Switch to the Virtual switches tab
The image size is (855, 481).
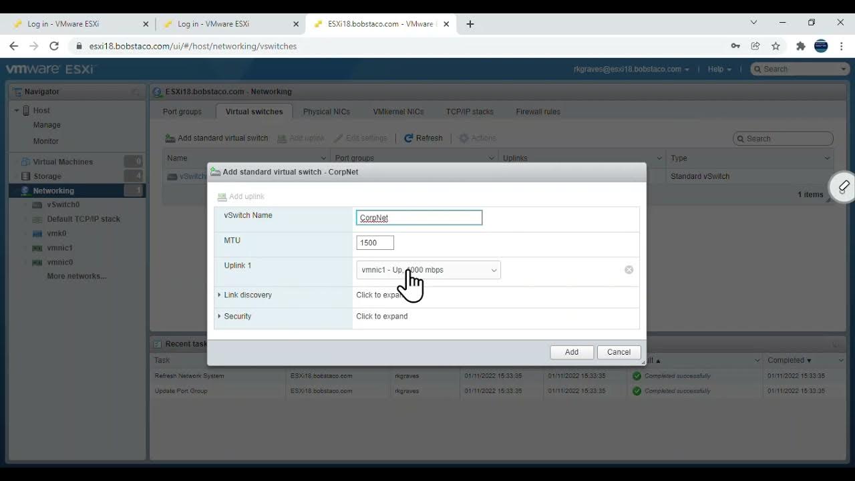[x=254, y=112]
